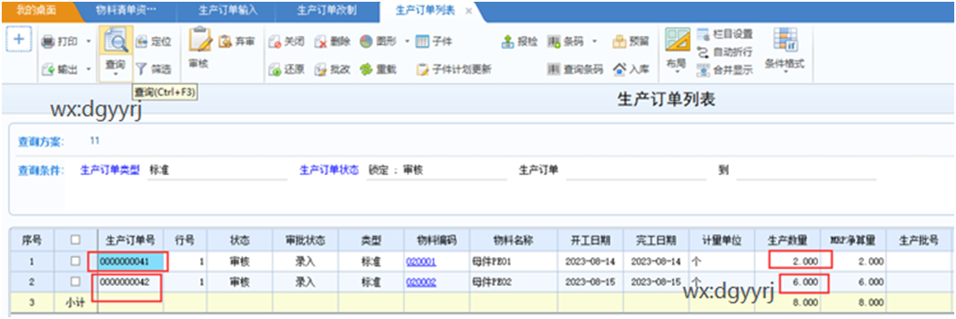The image size is (956, 319).
Task: Click query scheme value 11
Action: click(94, 140)
